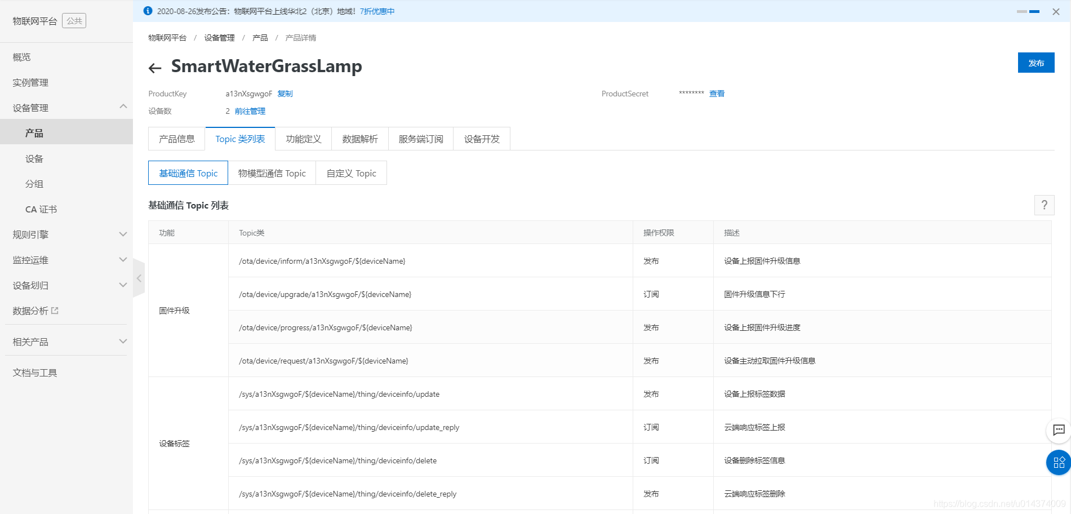
Task: Open the blue quick-entry grid floating button
Action: pos(1059,463)
